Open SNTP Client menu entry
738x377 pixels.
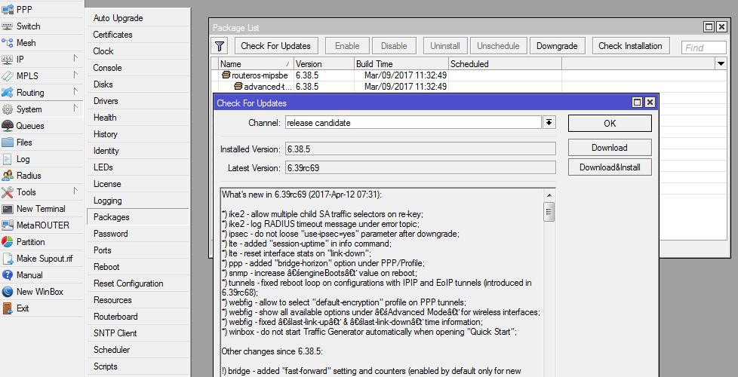(138, 333)
